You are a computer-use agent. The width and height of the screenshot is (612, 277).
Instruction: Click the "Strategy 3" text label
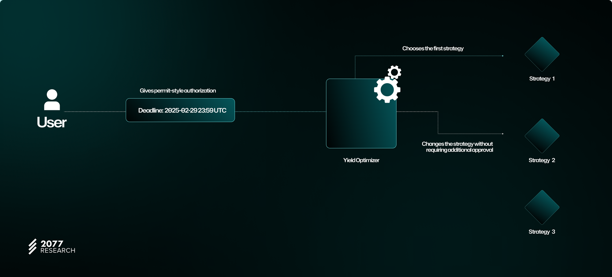[542, 232]
